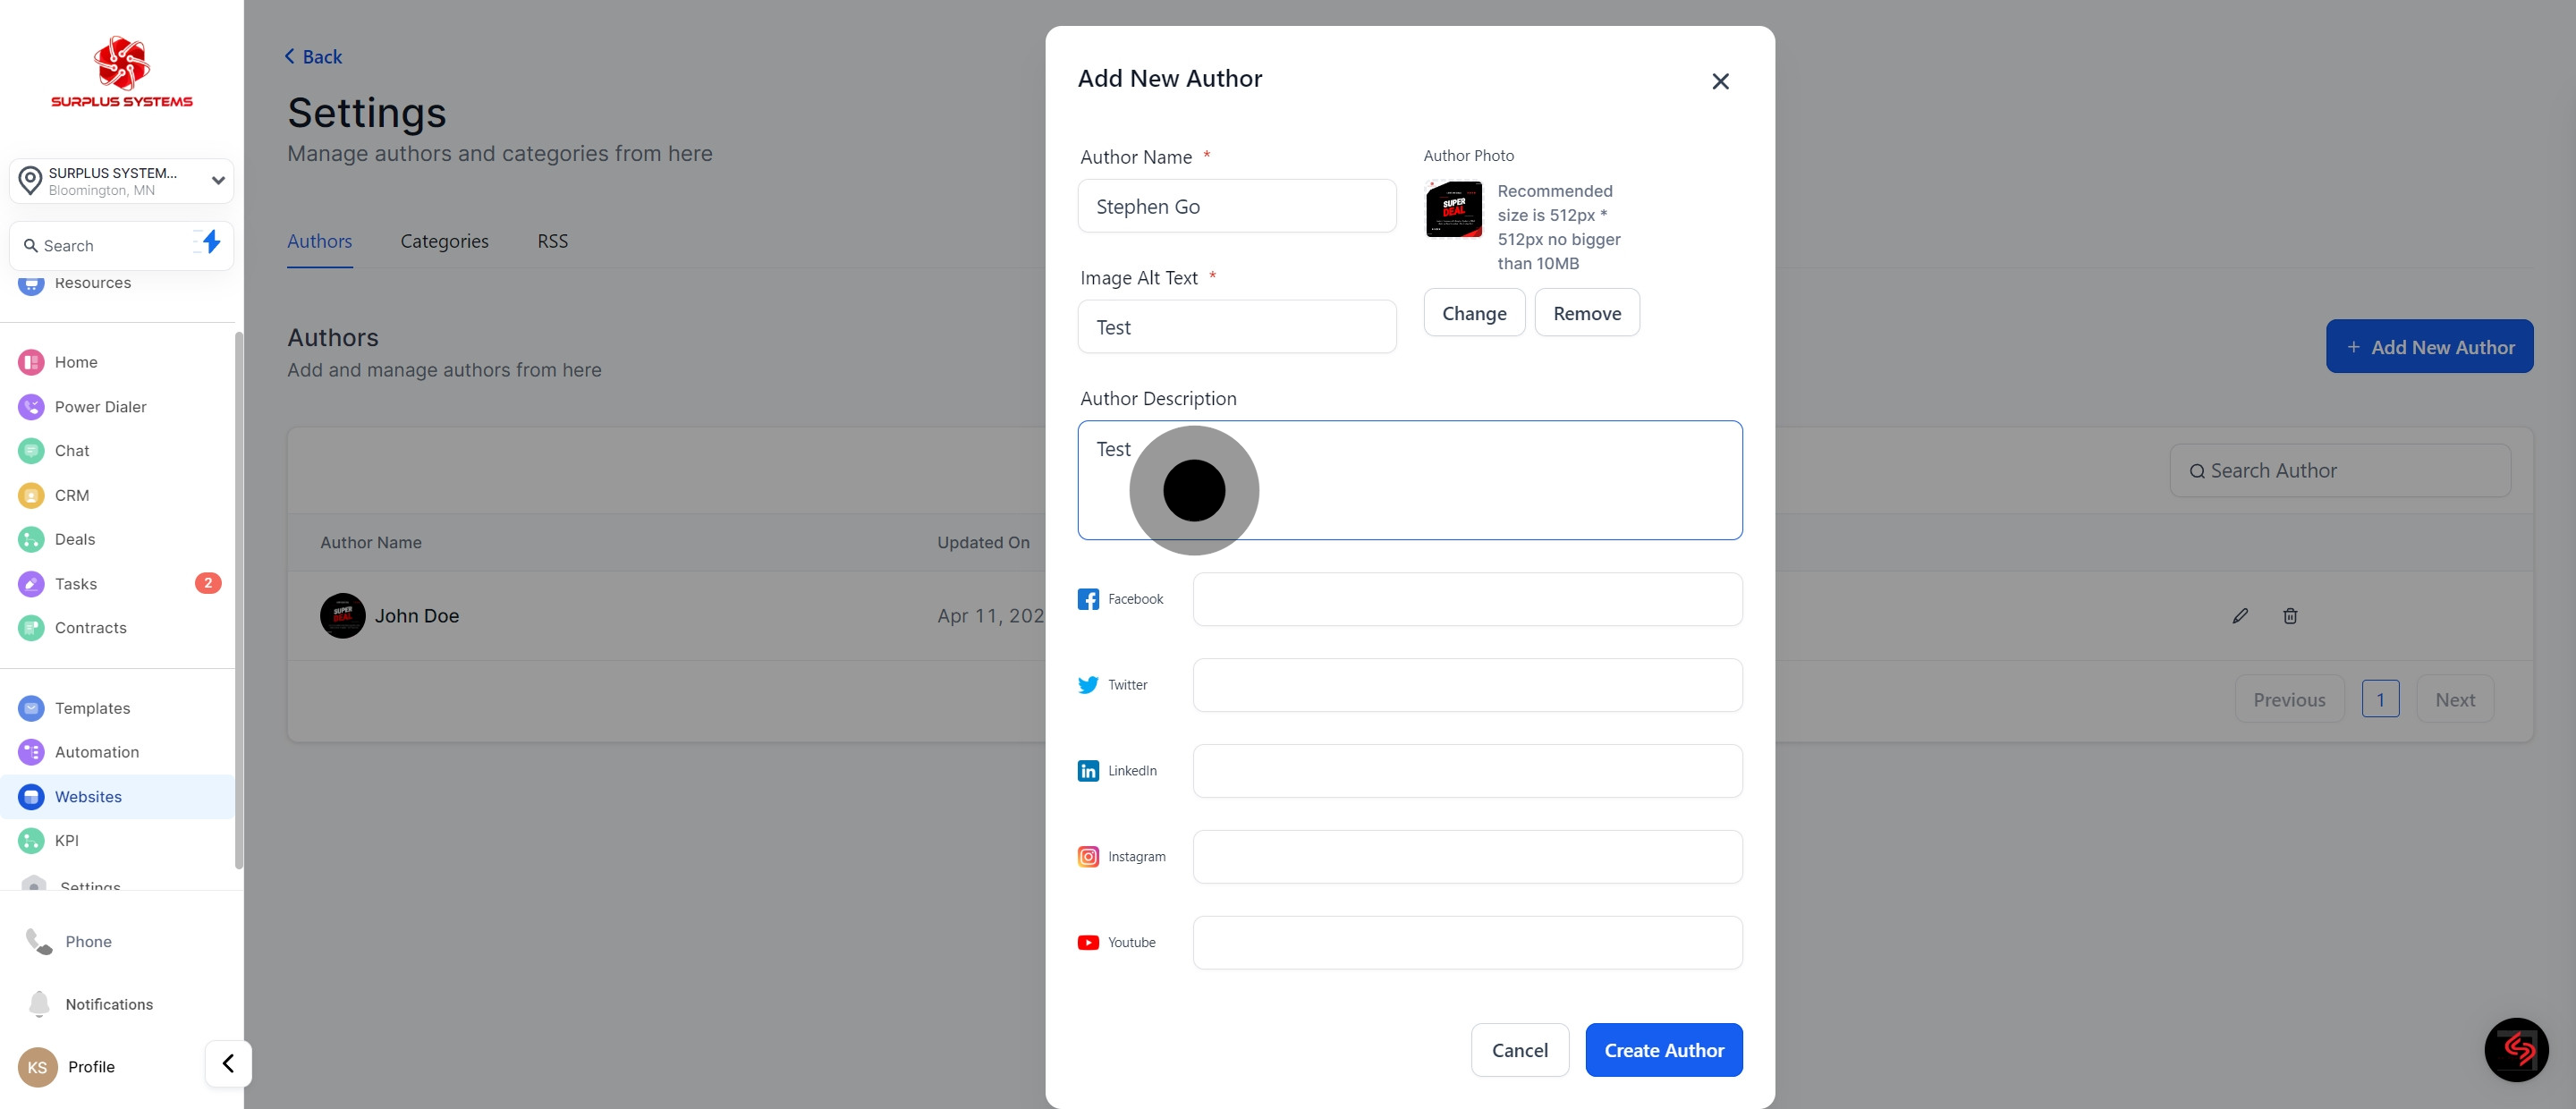
Task: Click the lightning bolt quick actions icon
Action: pyautogui.click(x=210, y=242)
